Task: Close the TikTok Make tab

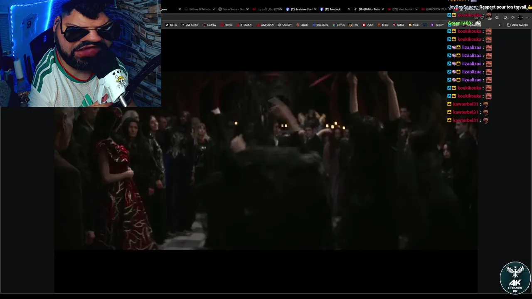Action: (383, 9)
